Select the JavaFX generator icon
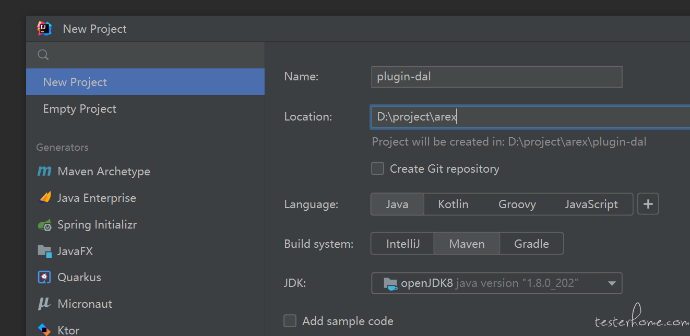 click(45, 251)
